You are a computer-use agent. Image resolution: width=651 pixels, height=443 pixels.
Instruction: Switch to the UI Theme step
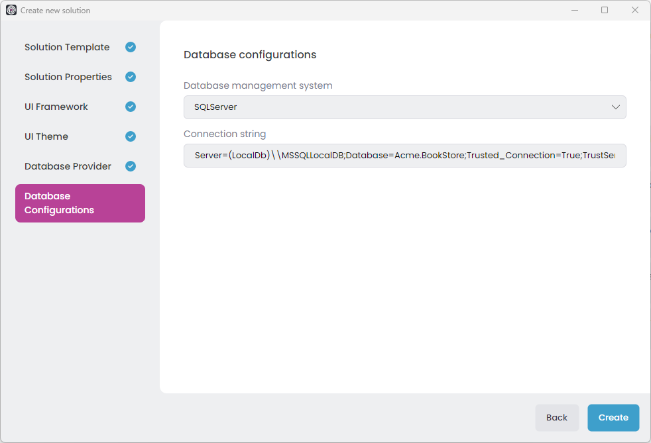[x=46, y=136]
